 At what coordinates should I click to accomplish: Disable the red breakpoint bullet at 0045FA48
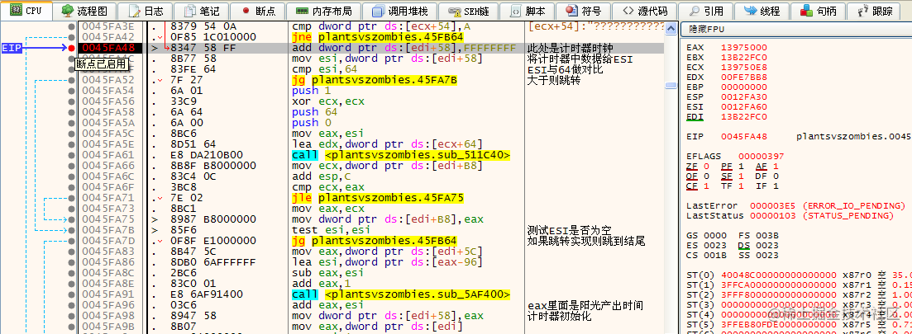72,48
